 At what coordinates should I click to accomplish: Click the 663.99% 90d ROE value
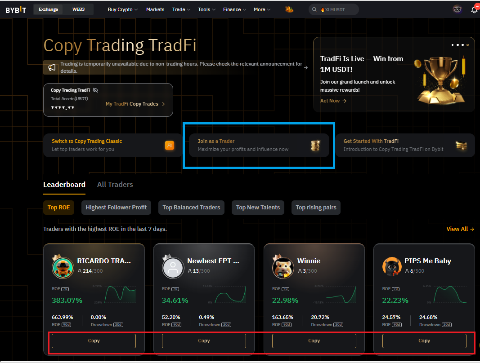pyautogui.click(x=63, y=317)
